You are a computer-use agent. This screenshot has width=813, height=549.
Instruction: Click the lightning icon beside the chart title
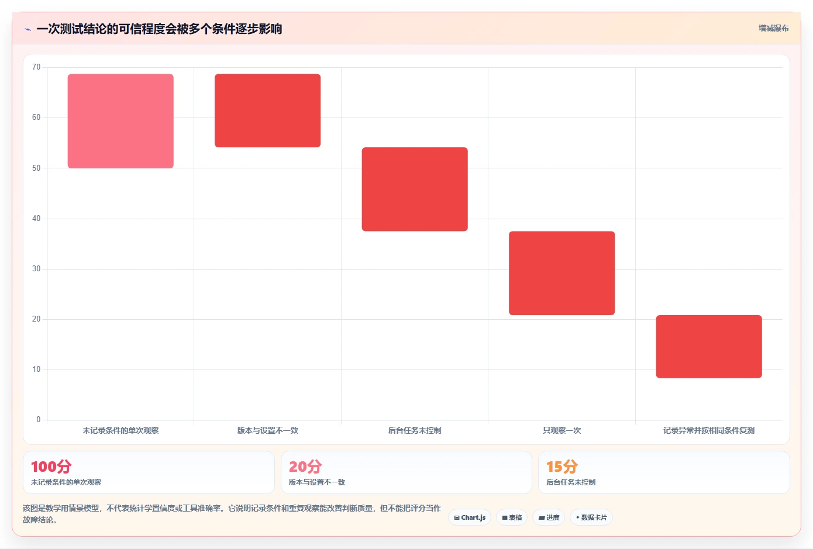point(27,29)
